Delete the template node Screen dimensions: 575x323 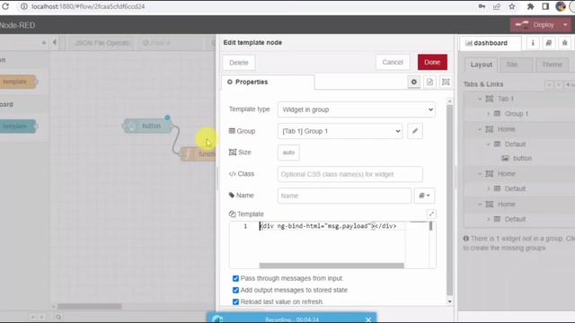click(x=239, y=63)
